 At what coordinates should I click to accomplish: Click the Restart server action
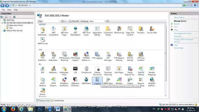point(176,24)
